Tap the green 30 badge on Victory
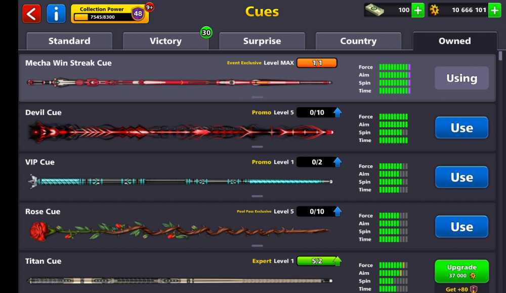This screenshot has width=506, height=293. click(206, 32)
